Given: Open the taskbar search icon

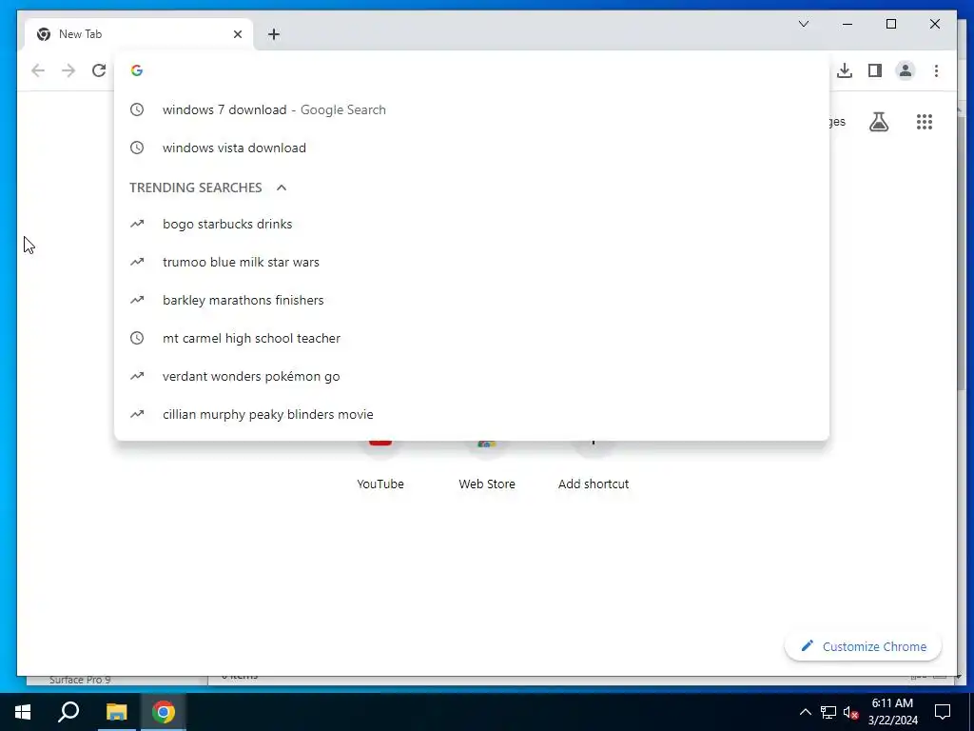Looking at the screenshot, I should (68, 712).
